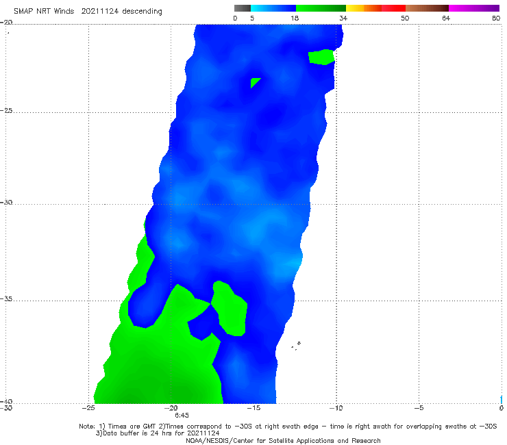This screenshot has height=445, width=507.
Task: Click the yellow-orange segment of the color bar
Action: pos(364,8)
